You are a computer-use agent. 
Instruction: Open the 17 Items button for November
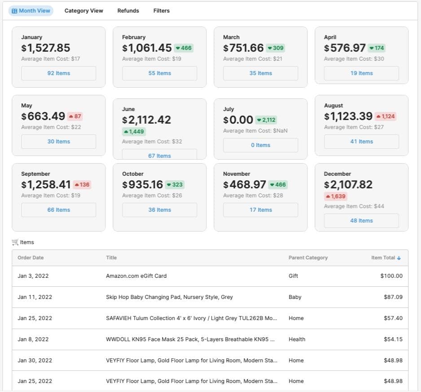(x=260, y=210)
